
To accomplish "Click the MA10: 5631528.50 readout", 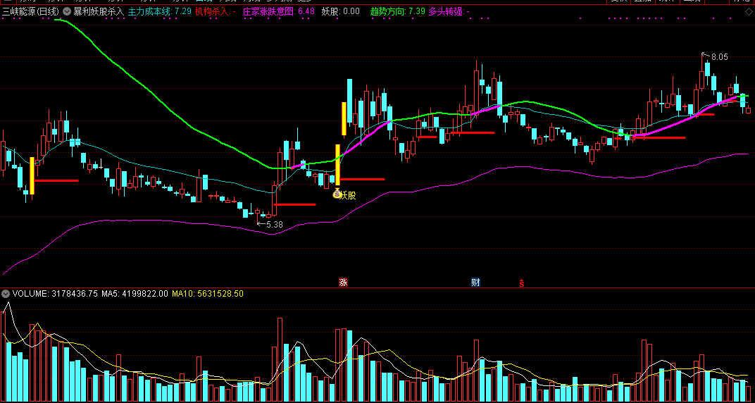I will pyautogui.click(x=208, y=293).
